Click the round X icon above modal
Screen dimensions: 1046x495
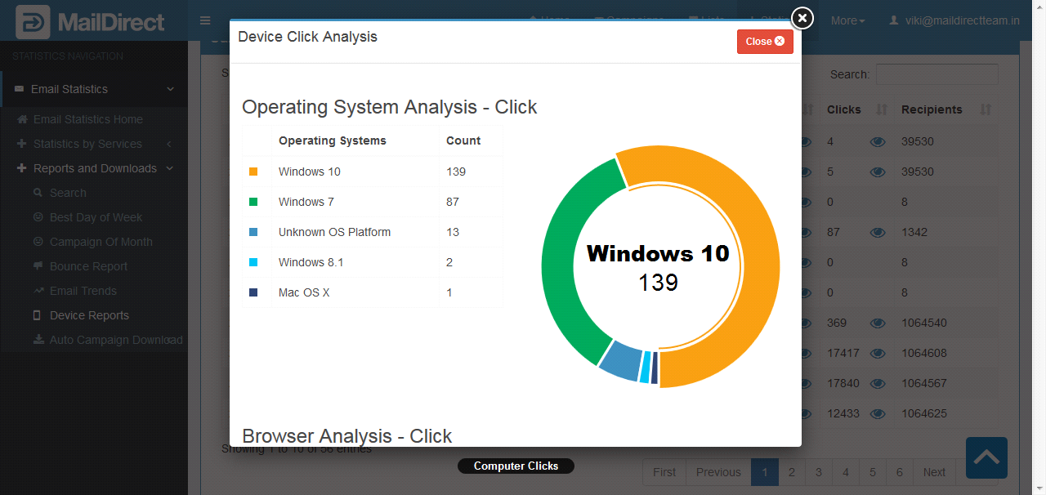point(802,17)
